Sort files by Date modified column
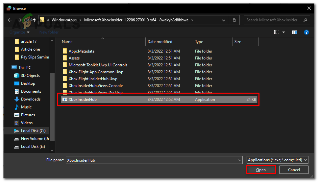This screenshot has height=182, width=318. [160, 42]
